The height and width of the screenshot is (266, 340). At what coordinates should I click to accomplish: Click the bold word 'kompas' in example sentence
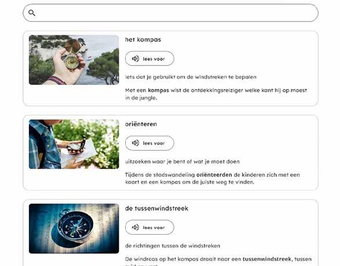click(x=158, y=90)
